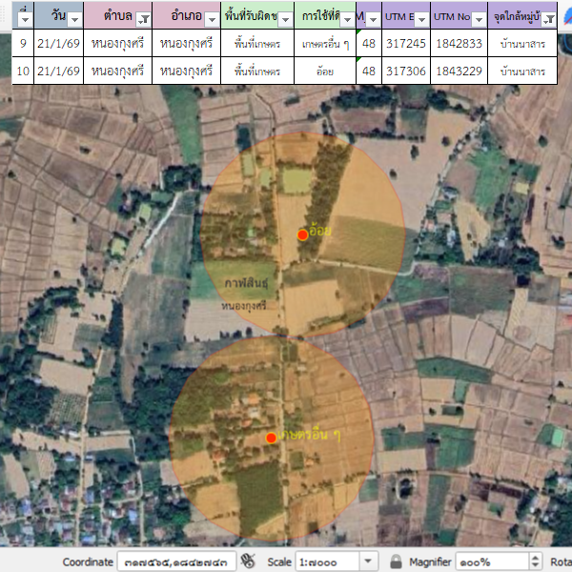Click the Coordinate input field
572x572 pixels.
click(x=176, y=562)
